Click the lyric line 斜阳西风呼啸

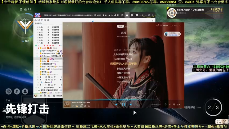[123, 69]
